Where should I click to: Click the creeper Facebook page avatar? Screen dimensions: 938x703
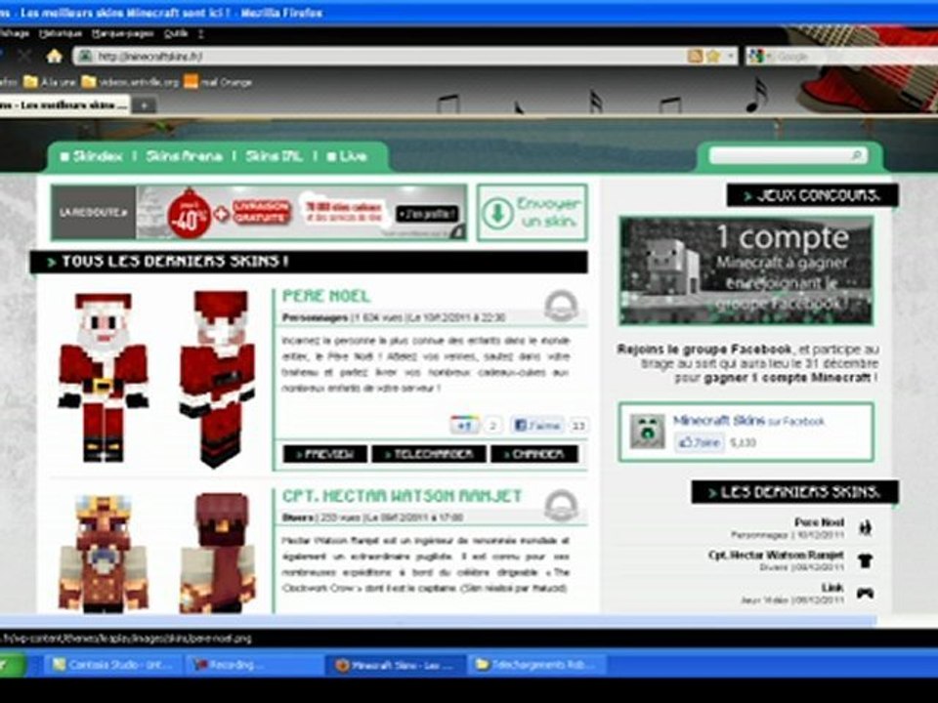(x=647, y=432)
